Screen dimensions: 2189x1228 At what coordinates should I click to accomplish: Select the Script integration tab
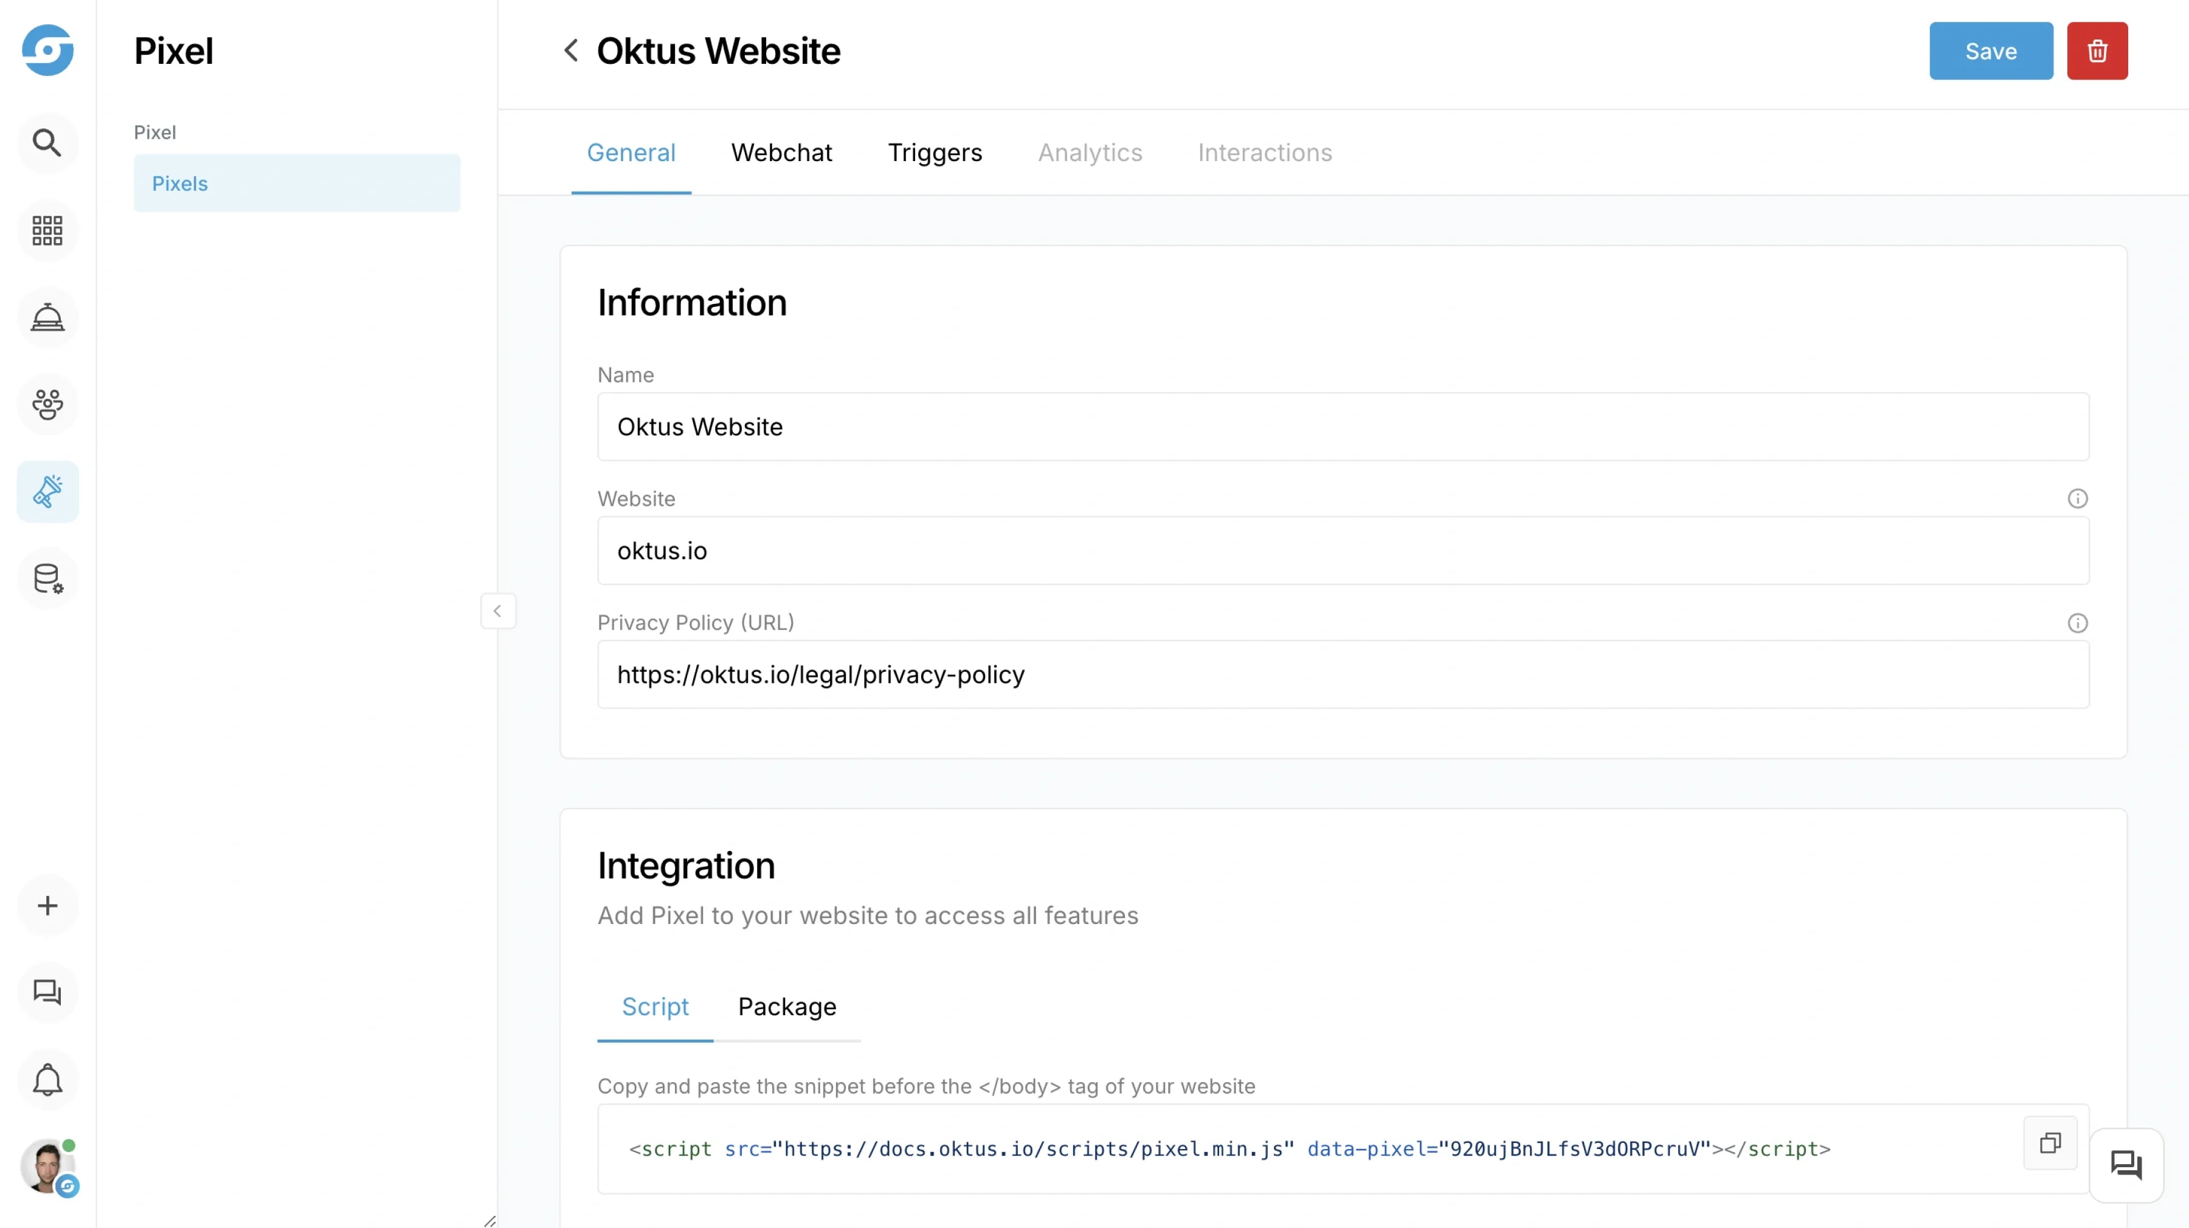point(655,1007)
